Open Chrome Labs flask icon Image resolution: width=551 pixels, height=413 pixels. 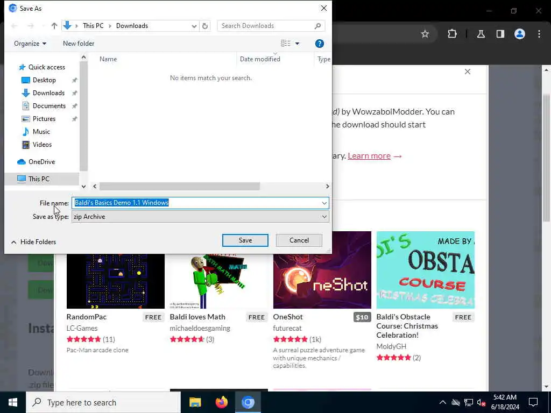coord(481,34)
